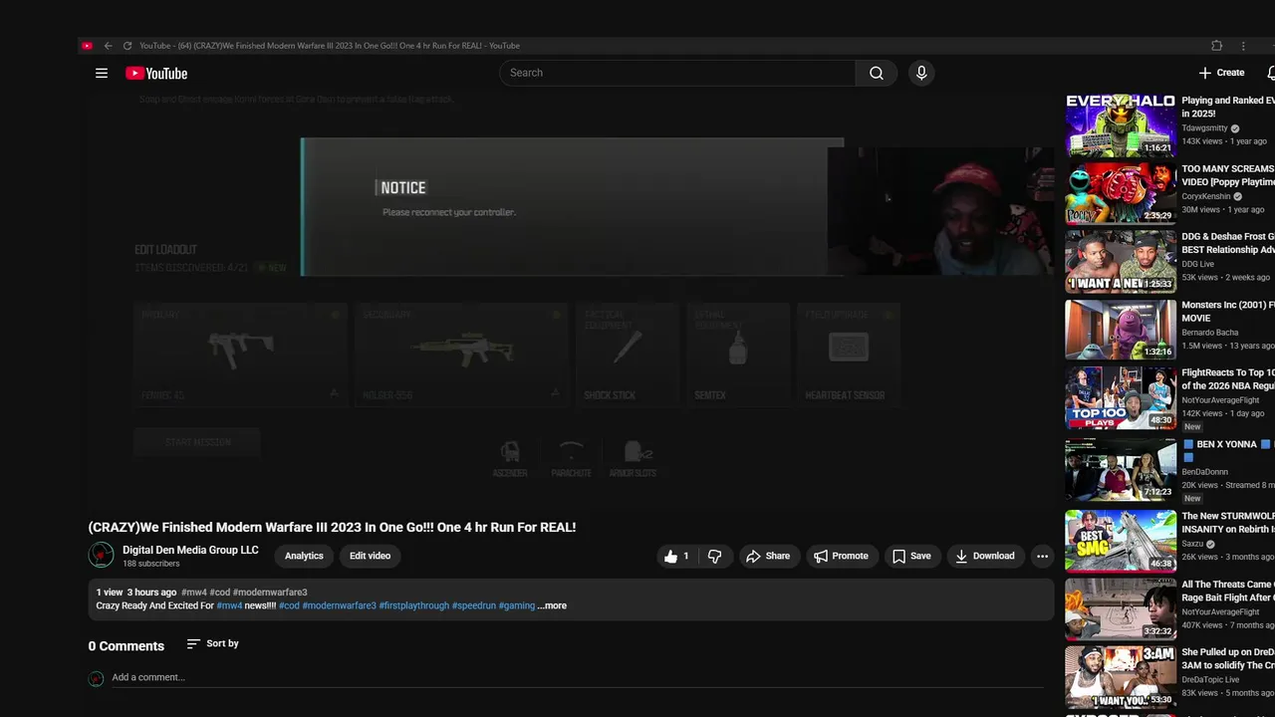Open the YouTube hamburger guide menu
1275x717 pixels.
[102, 73]
